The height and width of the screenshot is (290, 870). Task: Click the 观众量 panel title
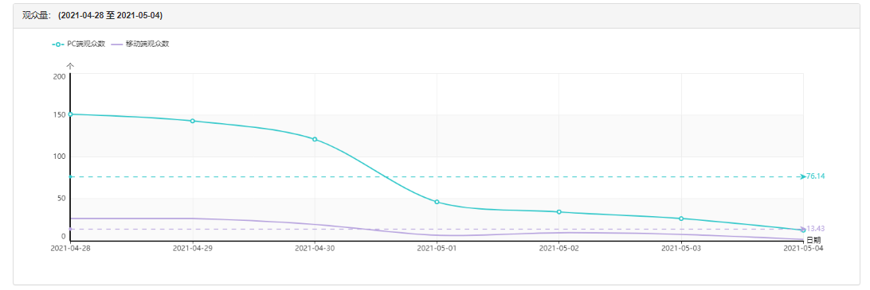[36, 16]
